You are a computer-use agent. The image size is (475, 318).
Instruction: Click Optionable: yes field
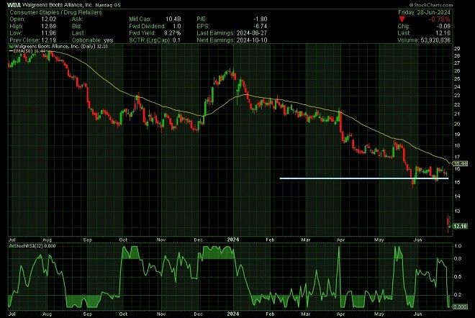92,40
